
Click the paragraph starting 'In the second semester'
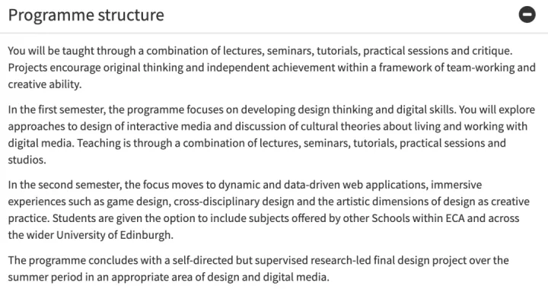(x=269, y=210)
